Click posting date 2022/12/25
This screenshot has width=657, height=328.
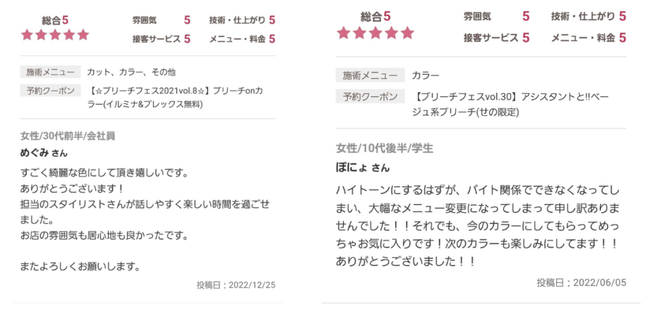[236, 285]
